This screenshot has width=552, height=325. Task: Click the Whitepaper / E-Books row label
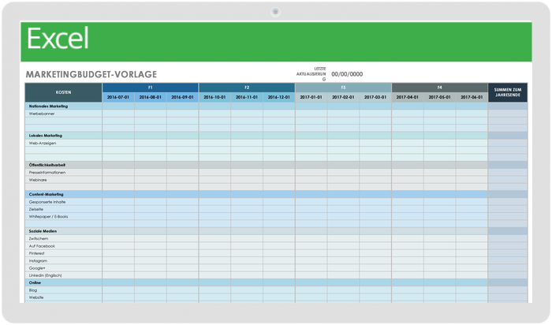[48, 217]
